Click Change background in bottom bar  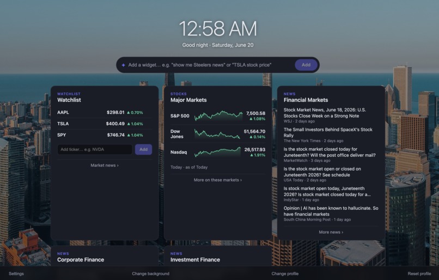(x=151, y=273)
